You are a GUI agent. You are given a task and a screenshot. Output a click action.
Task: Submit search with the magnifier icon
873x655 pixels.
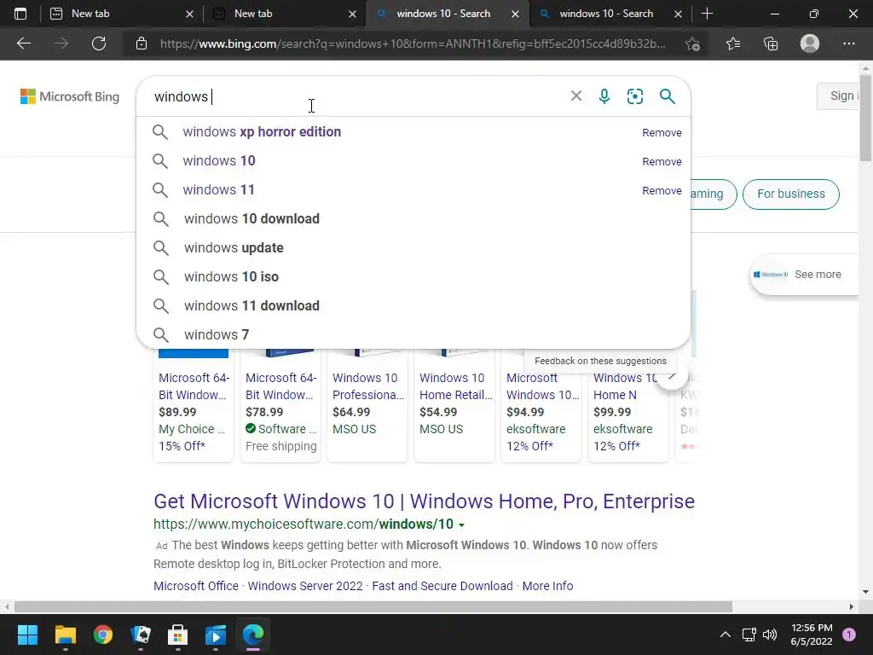click(667, 96)
